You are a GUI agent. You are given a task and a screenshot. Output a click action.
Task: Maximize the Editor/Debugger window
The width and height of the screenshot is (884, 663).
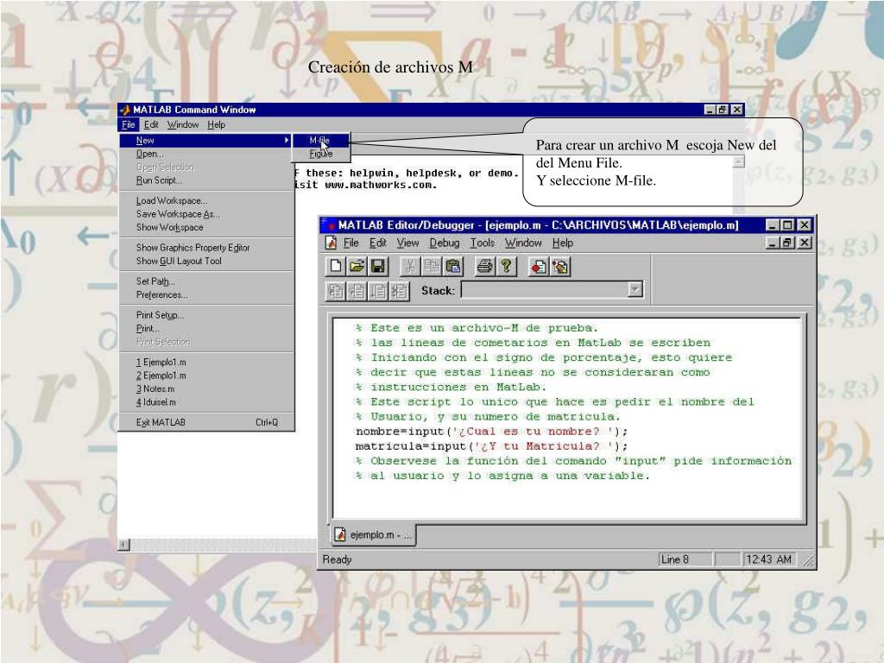click(788, 225)
